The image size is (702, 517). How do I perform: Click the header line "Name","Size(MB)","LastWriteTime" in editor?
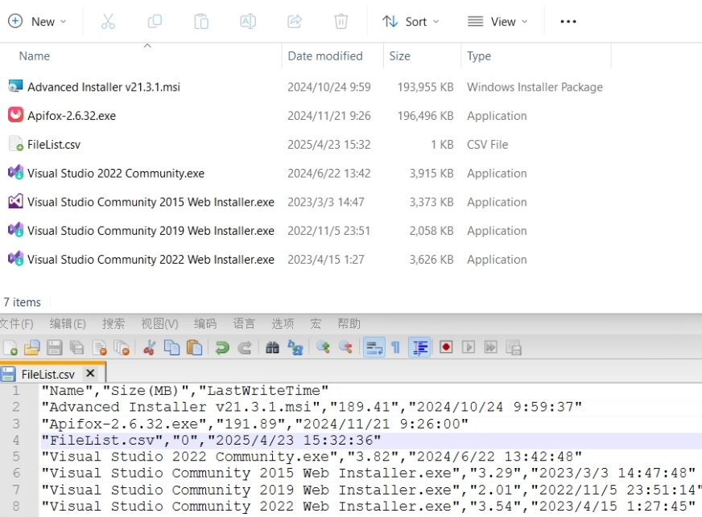185,391
